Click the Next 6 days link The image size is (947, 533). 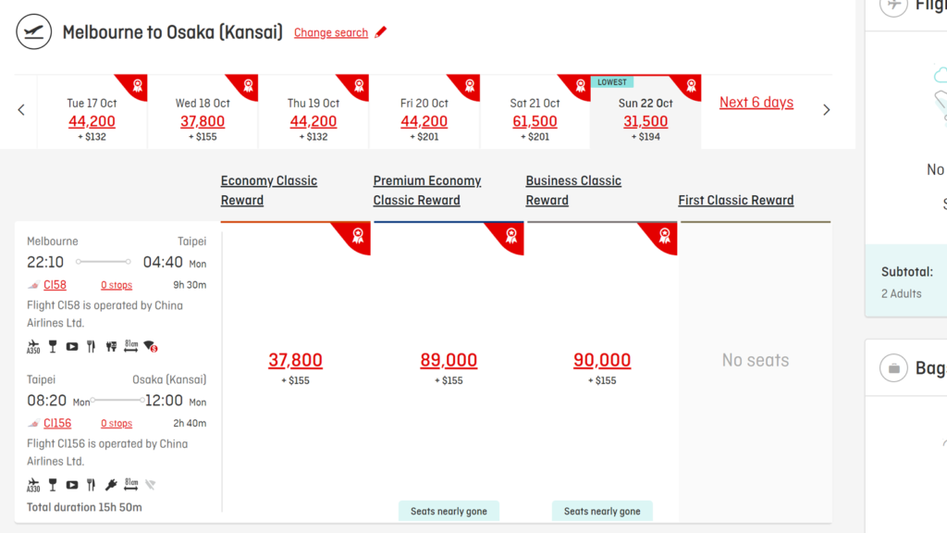coord(756,102)
